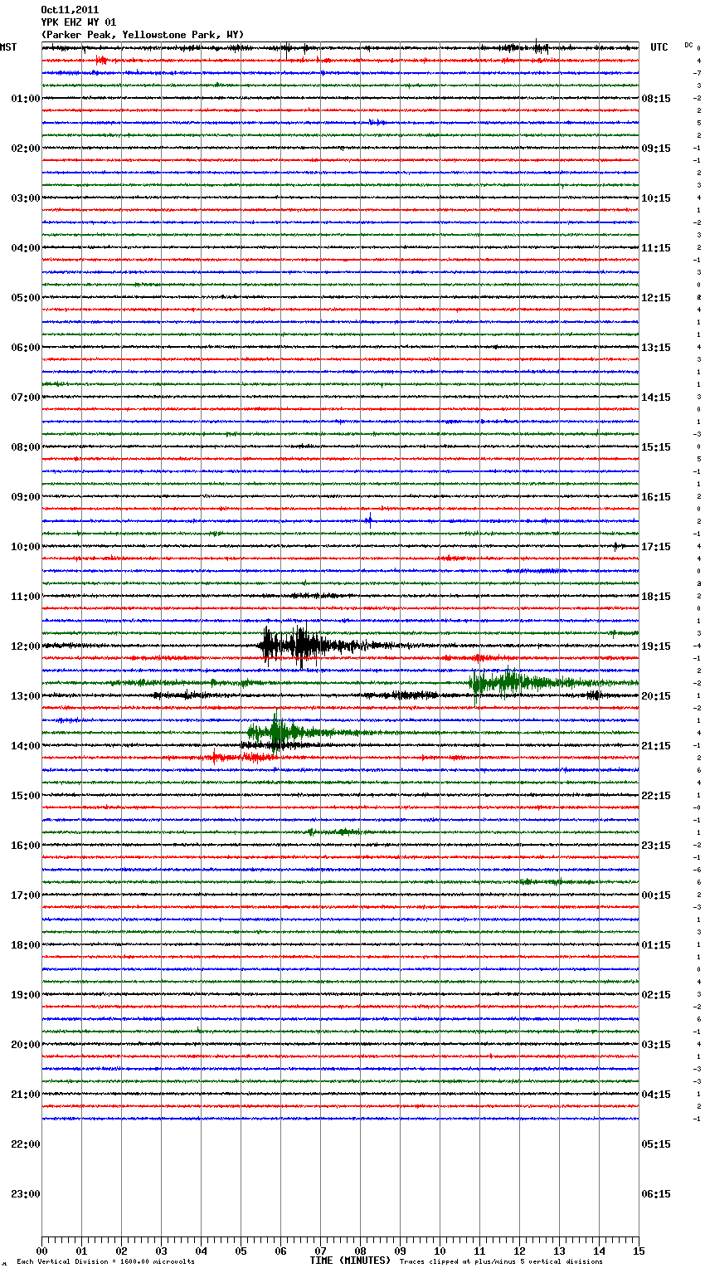The image size is (705, 1273).
Task: Click the "Traces clipped at plus/minus 5 vertical divisions" note
Action: pyautogui.click(x=501, y=1262)
